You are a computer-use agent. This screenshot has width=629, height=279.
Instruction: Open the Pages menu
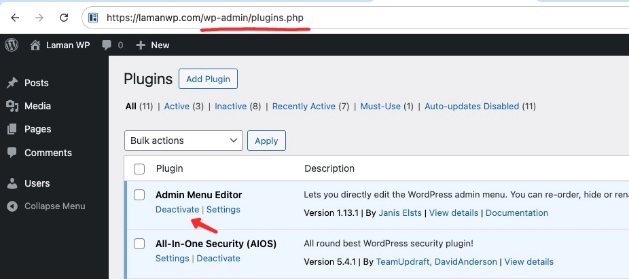(38, 129)
